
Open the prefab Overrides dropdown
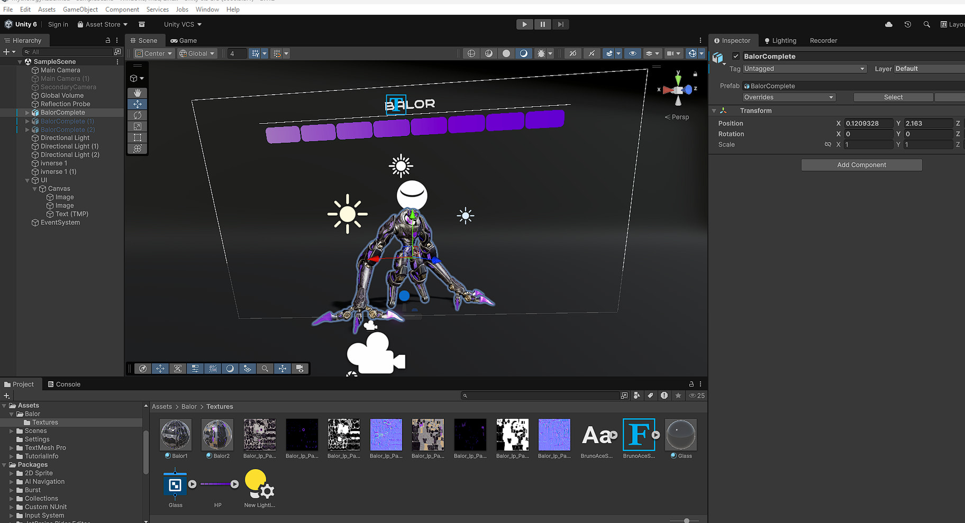(788, 97)
